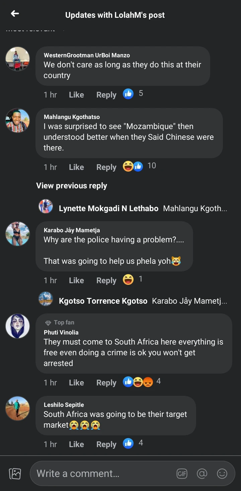Like WesternGrootman UrBoi Manzo's comment
The image size is (241, 491).
point(76,95)
